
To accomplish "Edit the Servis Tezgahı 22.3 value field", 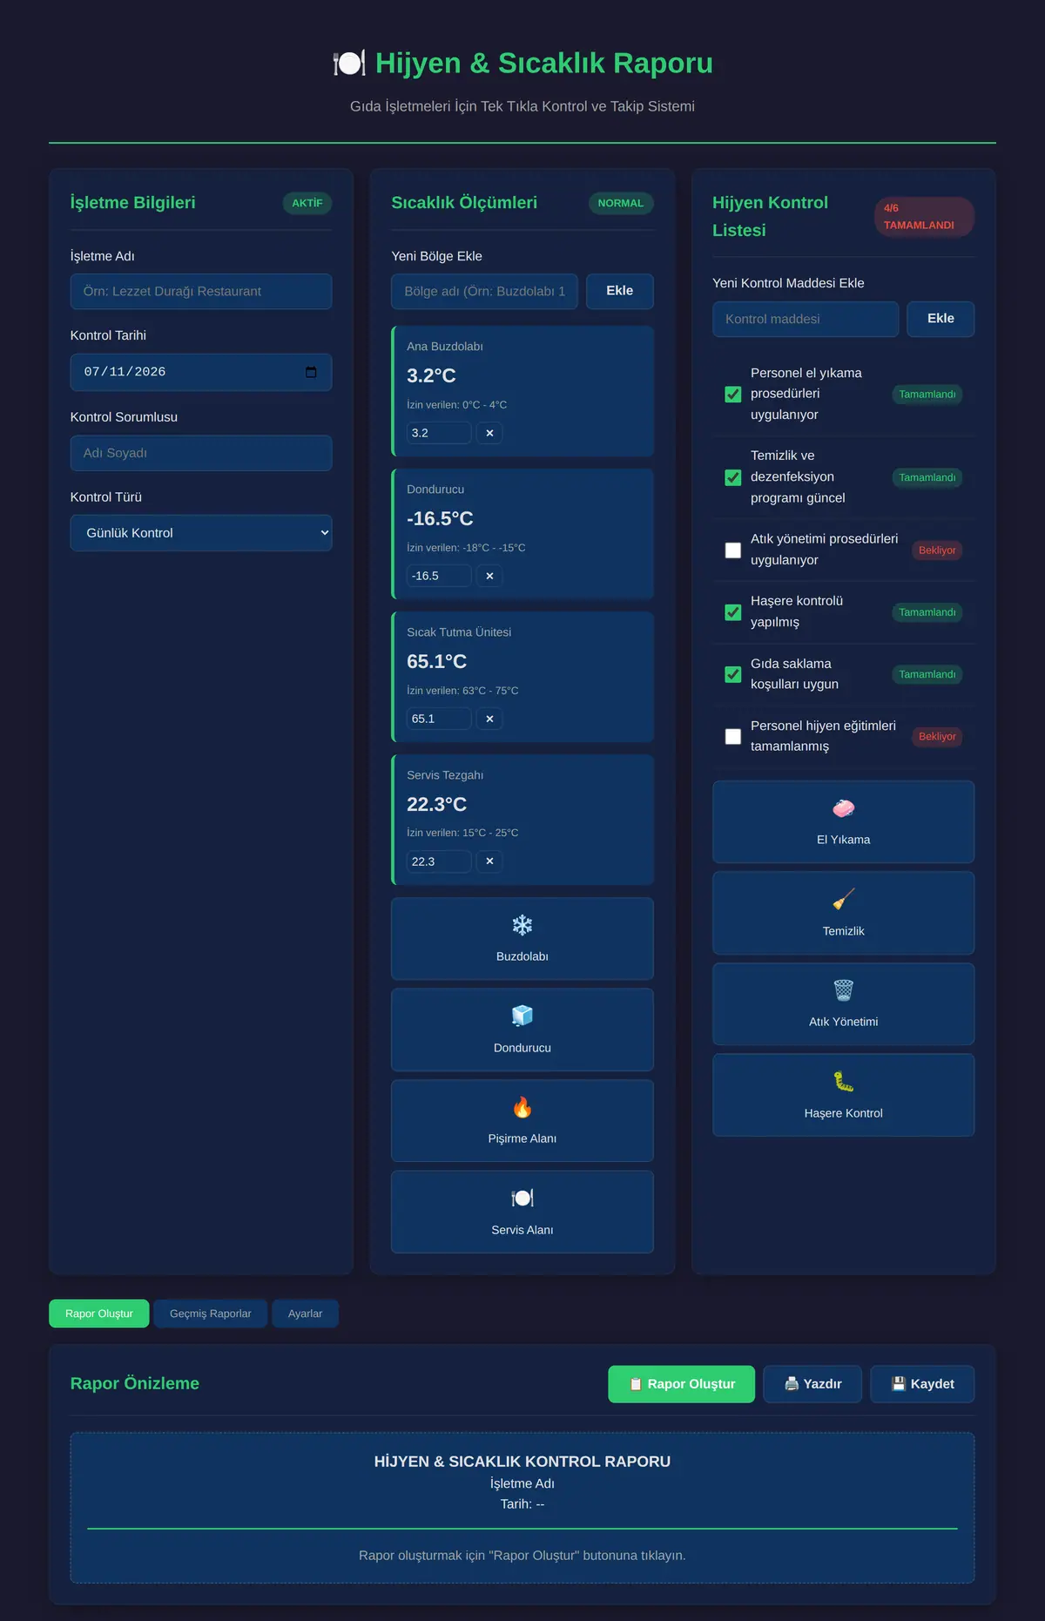I will coord(439,861).
